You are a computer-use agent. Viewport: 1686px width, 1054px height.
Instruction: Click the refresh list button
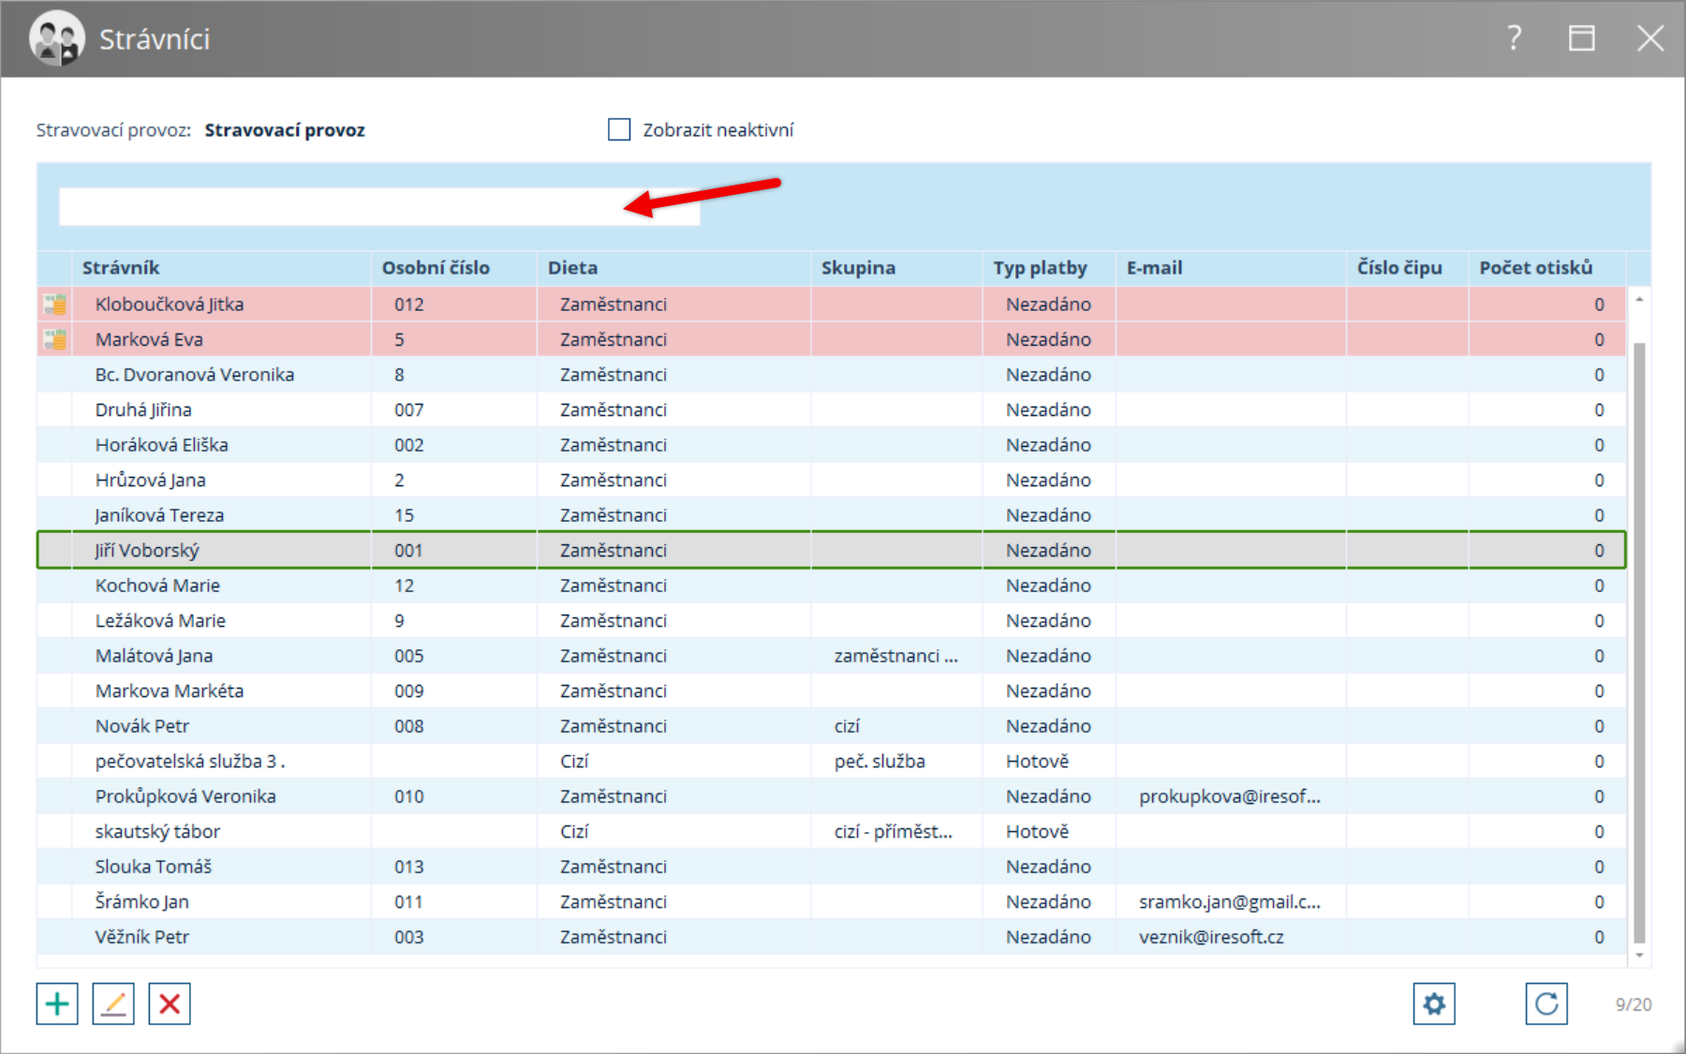click(1546, 1003)
